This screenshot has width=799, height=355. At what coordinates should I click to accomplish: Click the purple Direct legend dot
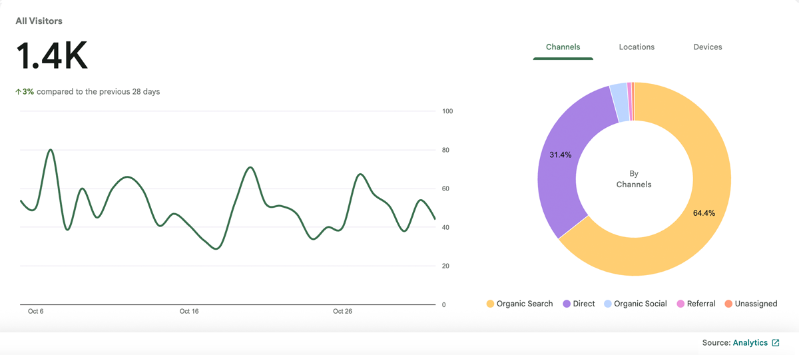[x=567, y=304]
